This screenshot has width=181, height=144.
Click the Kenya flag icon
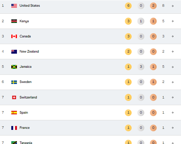[x=14, y=21]
